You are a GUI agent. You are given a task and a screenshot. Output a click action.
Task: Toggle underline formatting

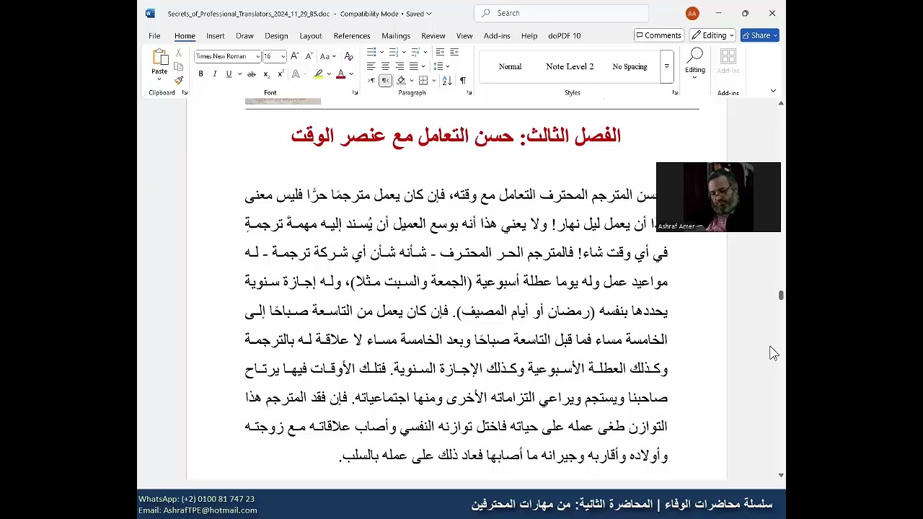point(229,74)
